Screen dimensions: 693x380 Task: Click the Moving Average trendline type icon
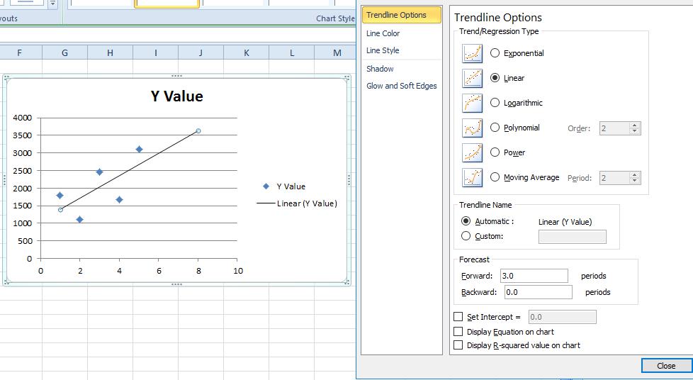pyautogui.click(x=473, y=177)
